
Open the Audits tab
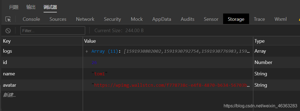point(187,19)
